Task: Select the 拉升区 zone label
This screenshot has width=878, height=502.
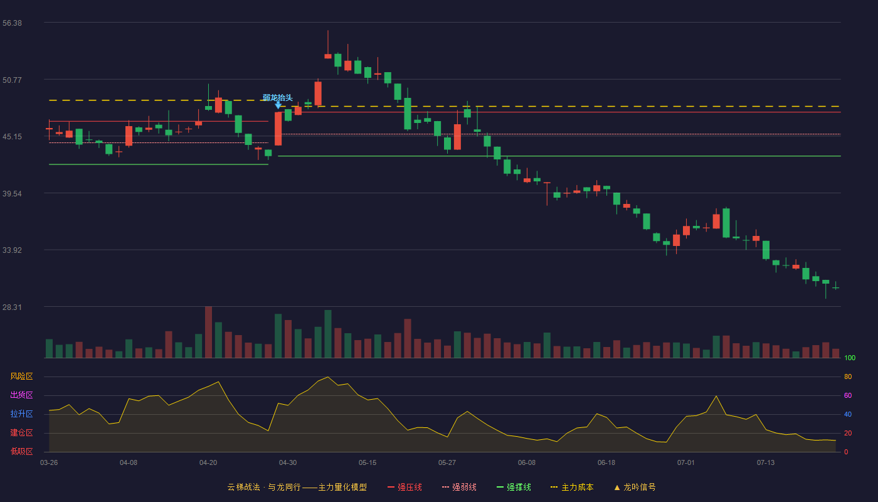Action: click(x=21, y=414)
